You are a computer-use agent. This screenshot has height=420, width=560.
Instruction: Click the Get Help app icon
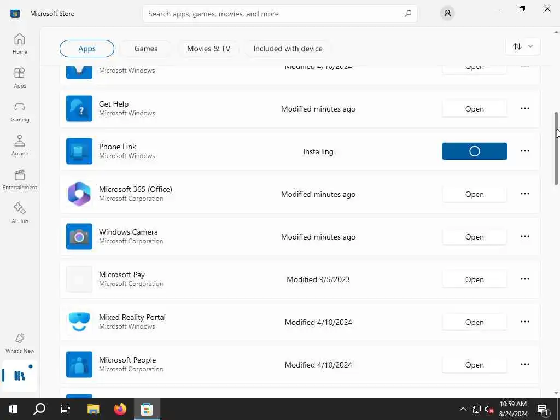[x=79, y=109]
